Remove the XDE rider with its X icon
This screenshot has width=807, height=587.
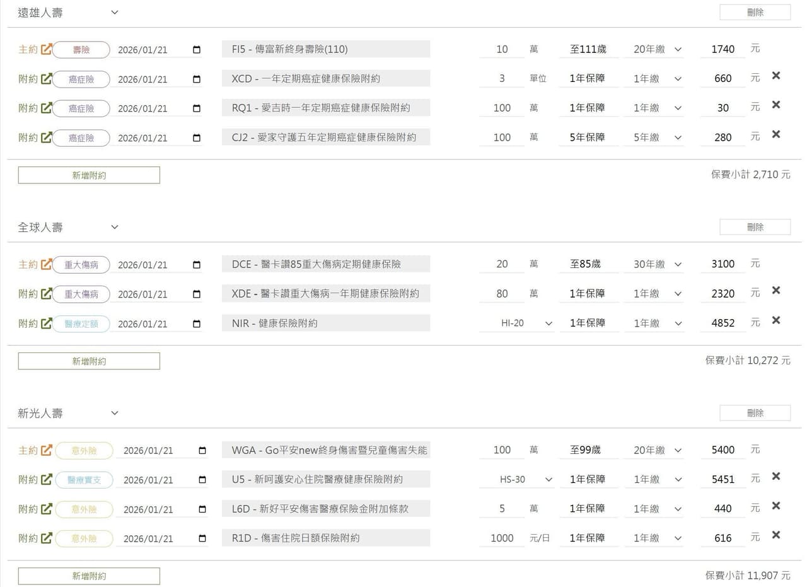coord(776,290)
